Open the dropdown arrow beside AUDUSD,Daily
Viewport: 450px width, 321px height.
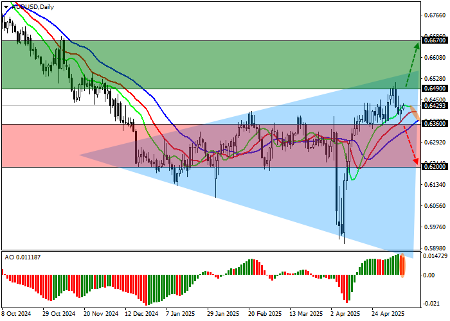(x=5, y=6)
